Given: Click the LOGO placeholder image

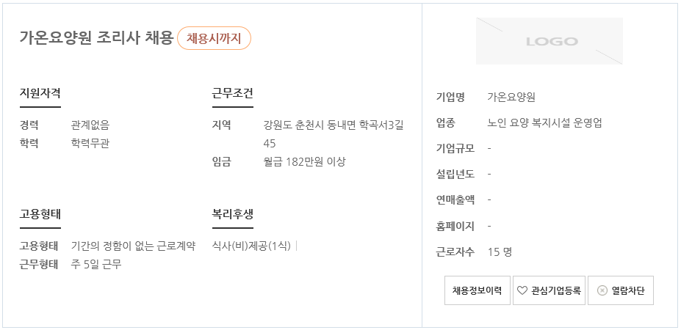Looking at the screenshot, I should click(550, 41).
